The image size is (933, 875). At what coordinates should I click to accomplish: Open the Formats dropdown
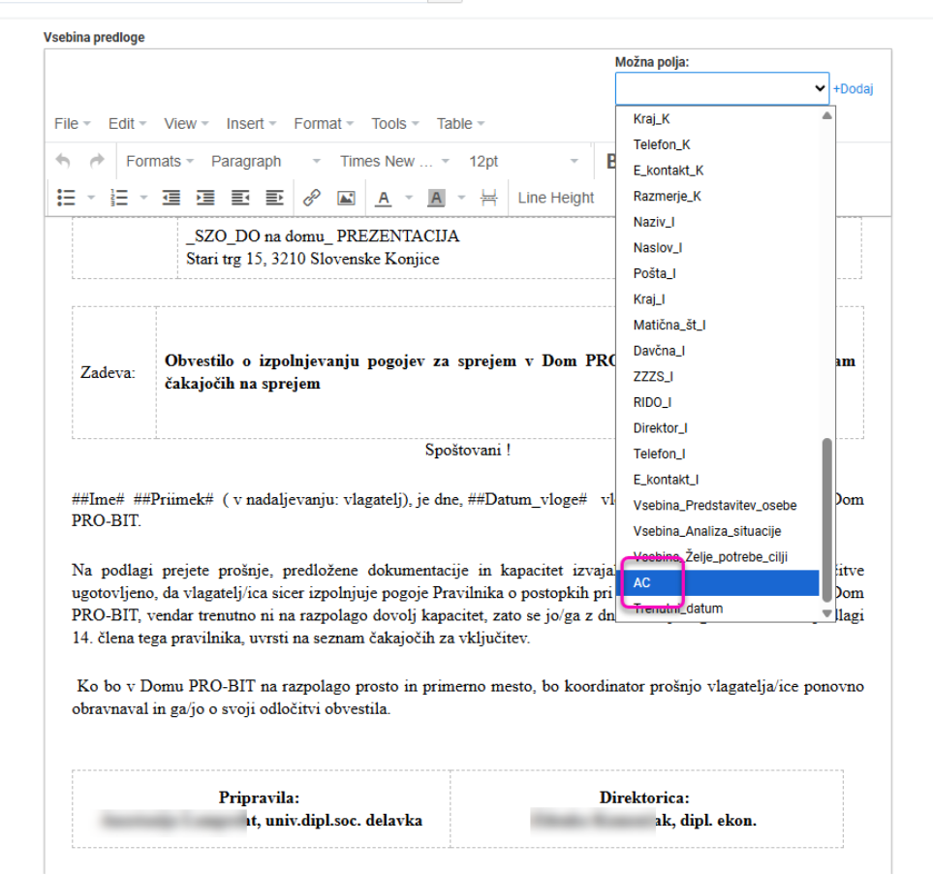160,161
